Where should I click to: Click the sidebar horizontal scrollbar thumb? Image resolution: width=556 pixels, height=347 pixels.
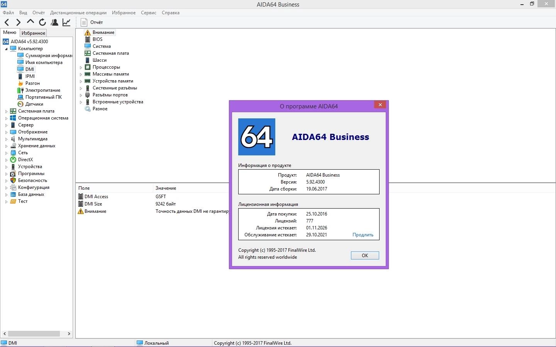tap(34, 334)
